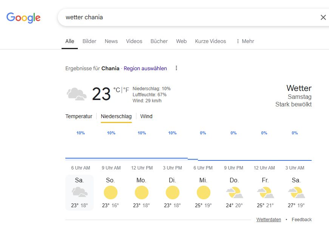The image size is (329, 231).
Task: Expand the Mehr search options menu
Action: coord(245,41)
